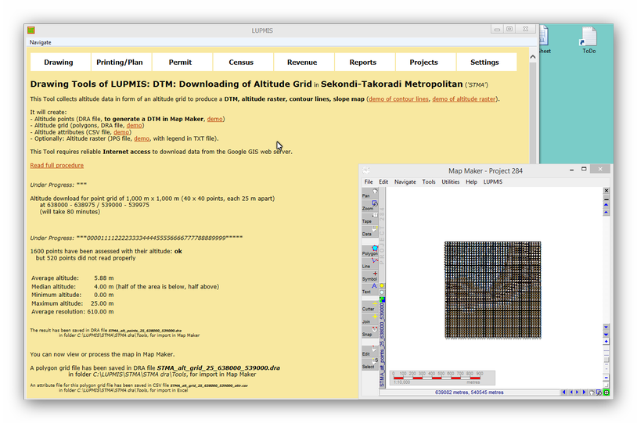The height and width of the screenshot is (423, 637).
Task: Click the green button at bottom right corner
Action: click(606, 393)
